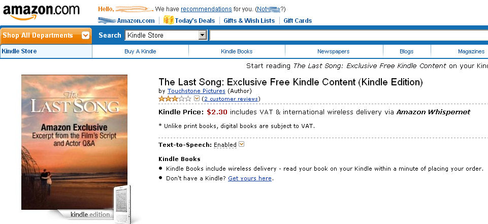Expand the Text-to-Speech Enabled details arrow
The image size is (488, 224).
242,144
